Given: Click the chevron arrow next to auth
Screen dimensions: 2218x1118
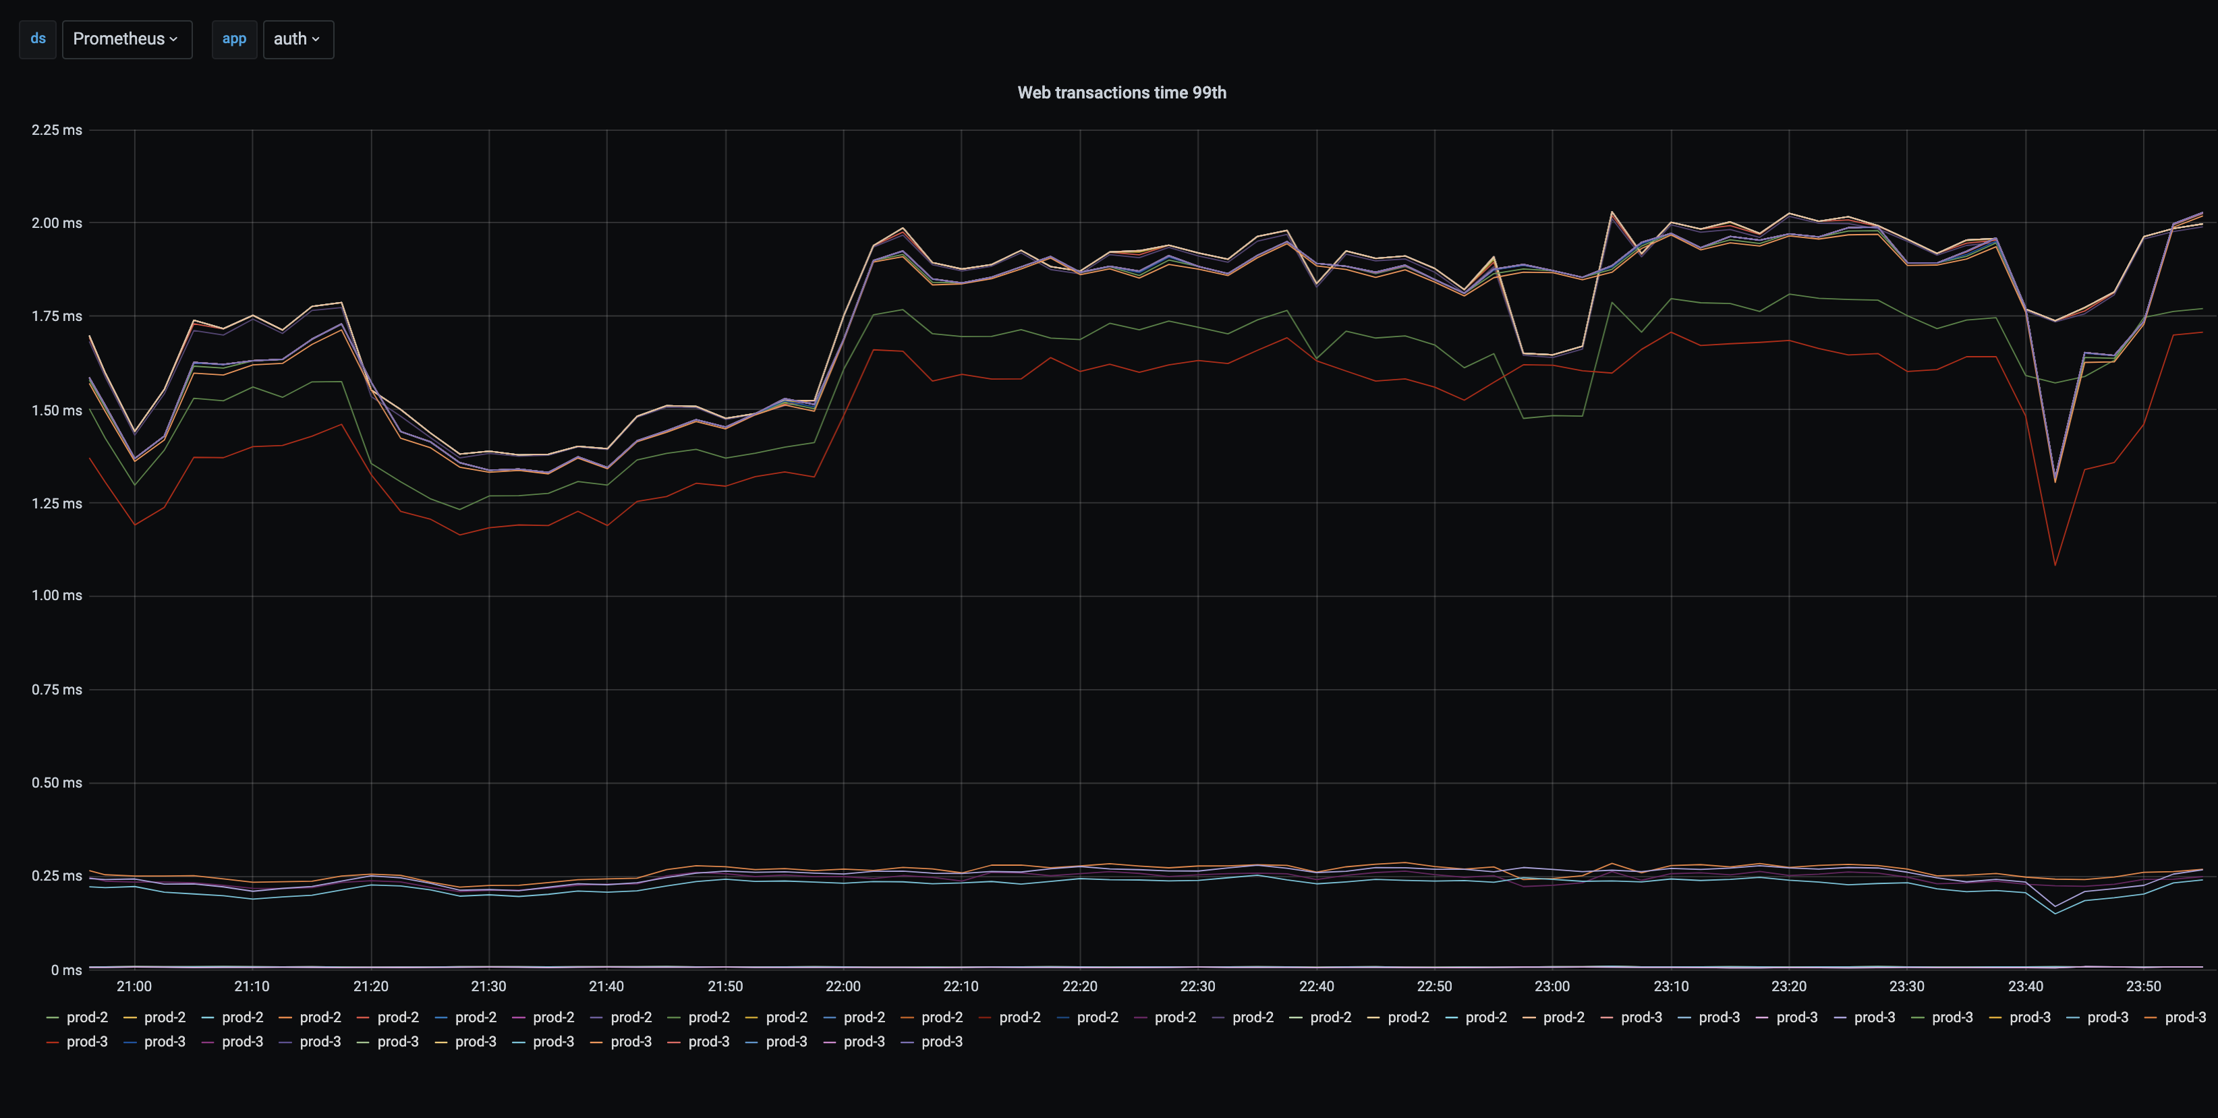Looking at the screenshot, I should 316,40.
